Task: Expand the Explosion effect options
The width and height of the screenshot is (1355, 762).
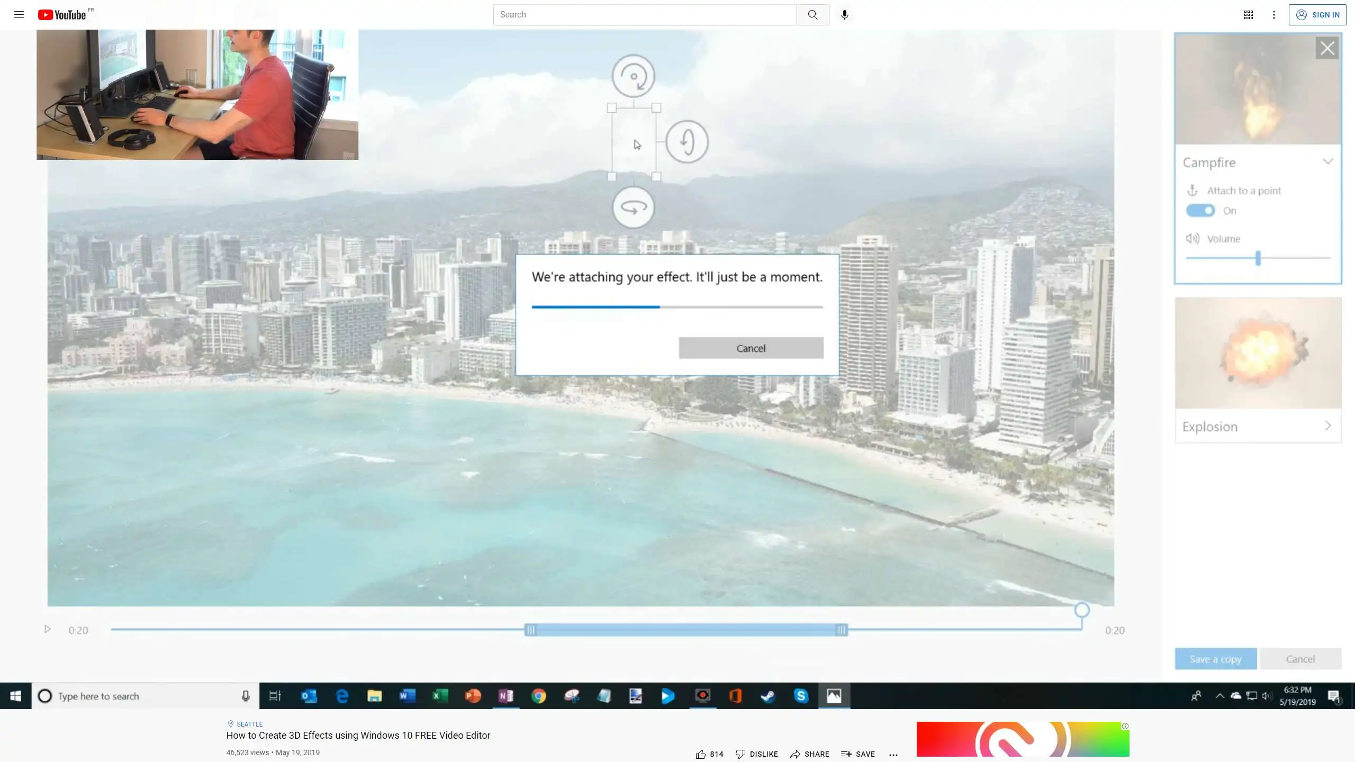Action: click(x=1327, y=426)
